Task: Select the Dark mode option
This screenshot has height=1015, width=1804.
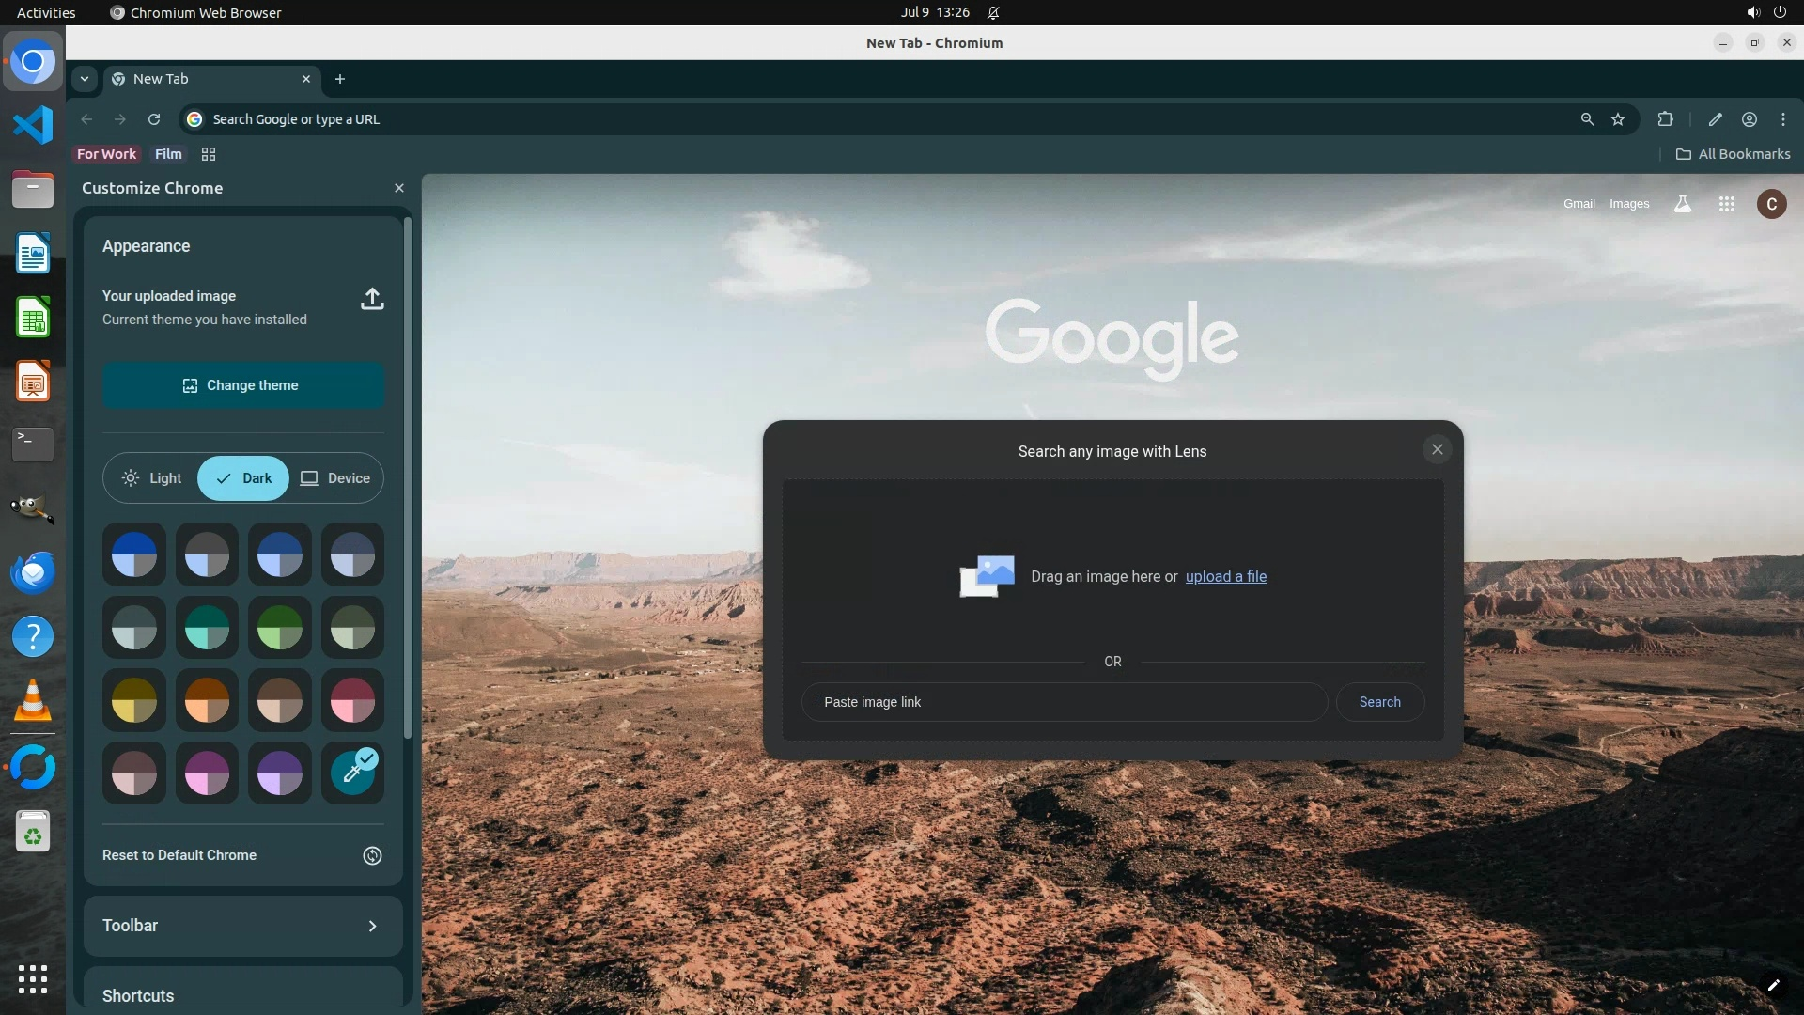Action: tap(243, 478)
